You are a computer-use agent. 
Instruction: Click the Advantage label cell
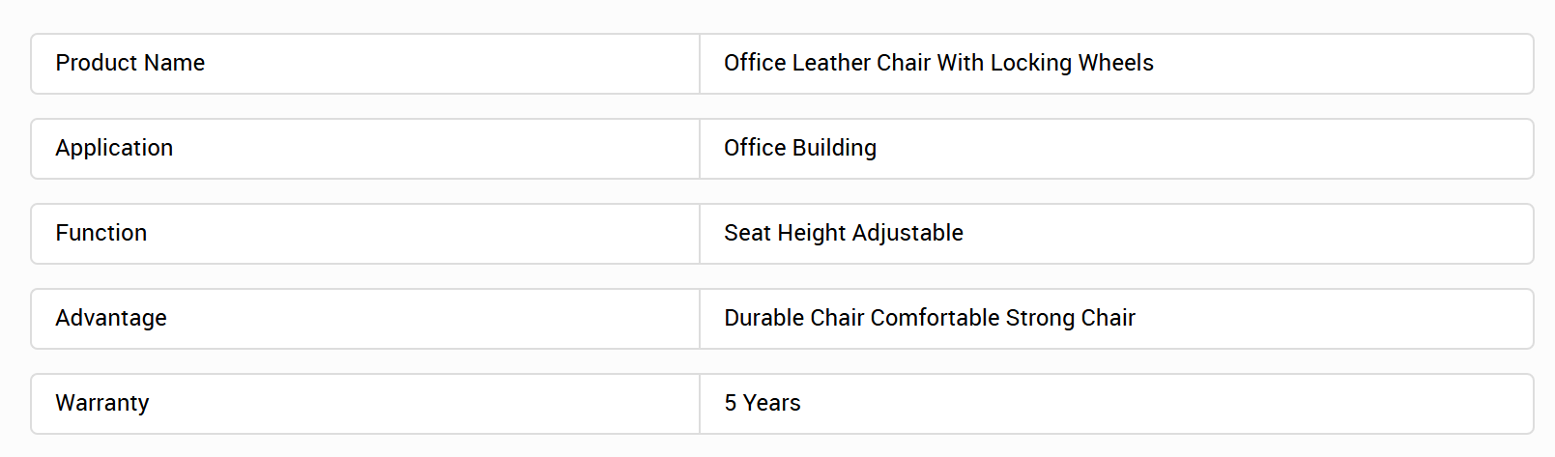pyautogui.click(x=365, y=319)
